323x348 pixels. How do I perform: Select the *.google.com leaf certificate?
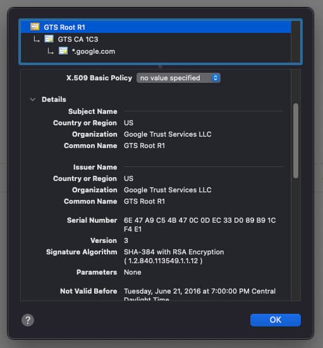pyautogui.click(x=155, y=51)
